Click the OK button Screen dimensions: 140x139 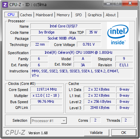(x=124, y=133)
